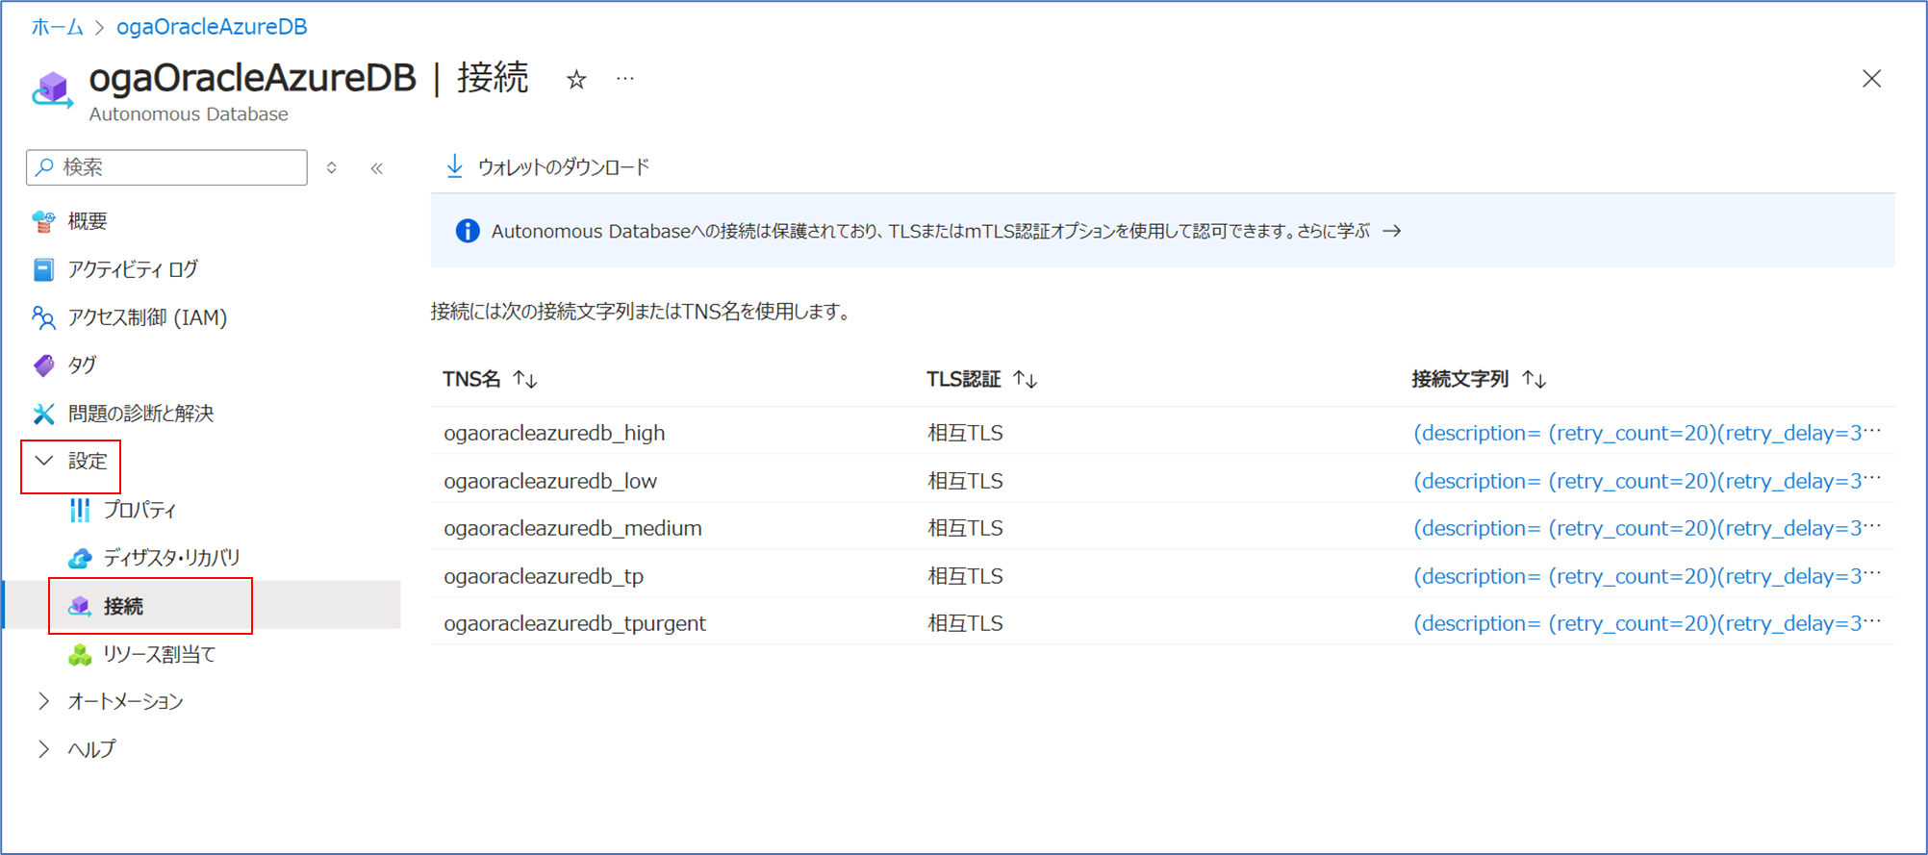Open ディザスタ・リカバリ
The height and width of the screenshot is (855, 1928).
click(171, 558)
